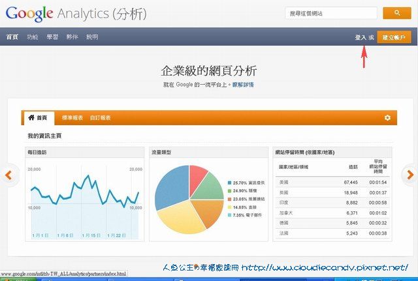Click the 7.35% legend entry
Viewport: 418px width, 281px height.
pos(245,215)
